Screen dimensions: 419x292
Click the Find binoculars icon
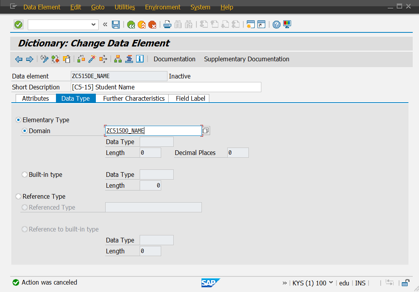tap(178, 25)
